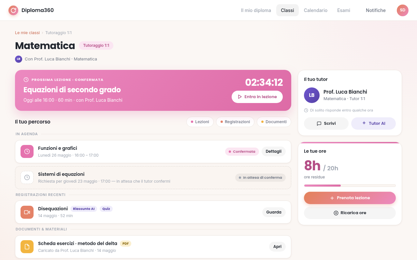Viewport: 417px width, 260px height.
Task: Go to Il mio diploma tab
Action: tap(256, 10)
